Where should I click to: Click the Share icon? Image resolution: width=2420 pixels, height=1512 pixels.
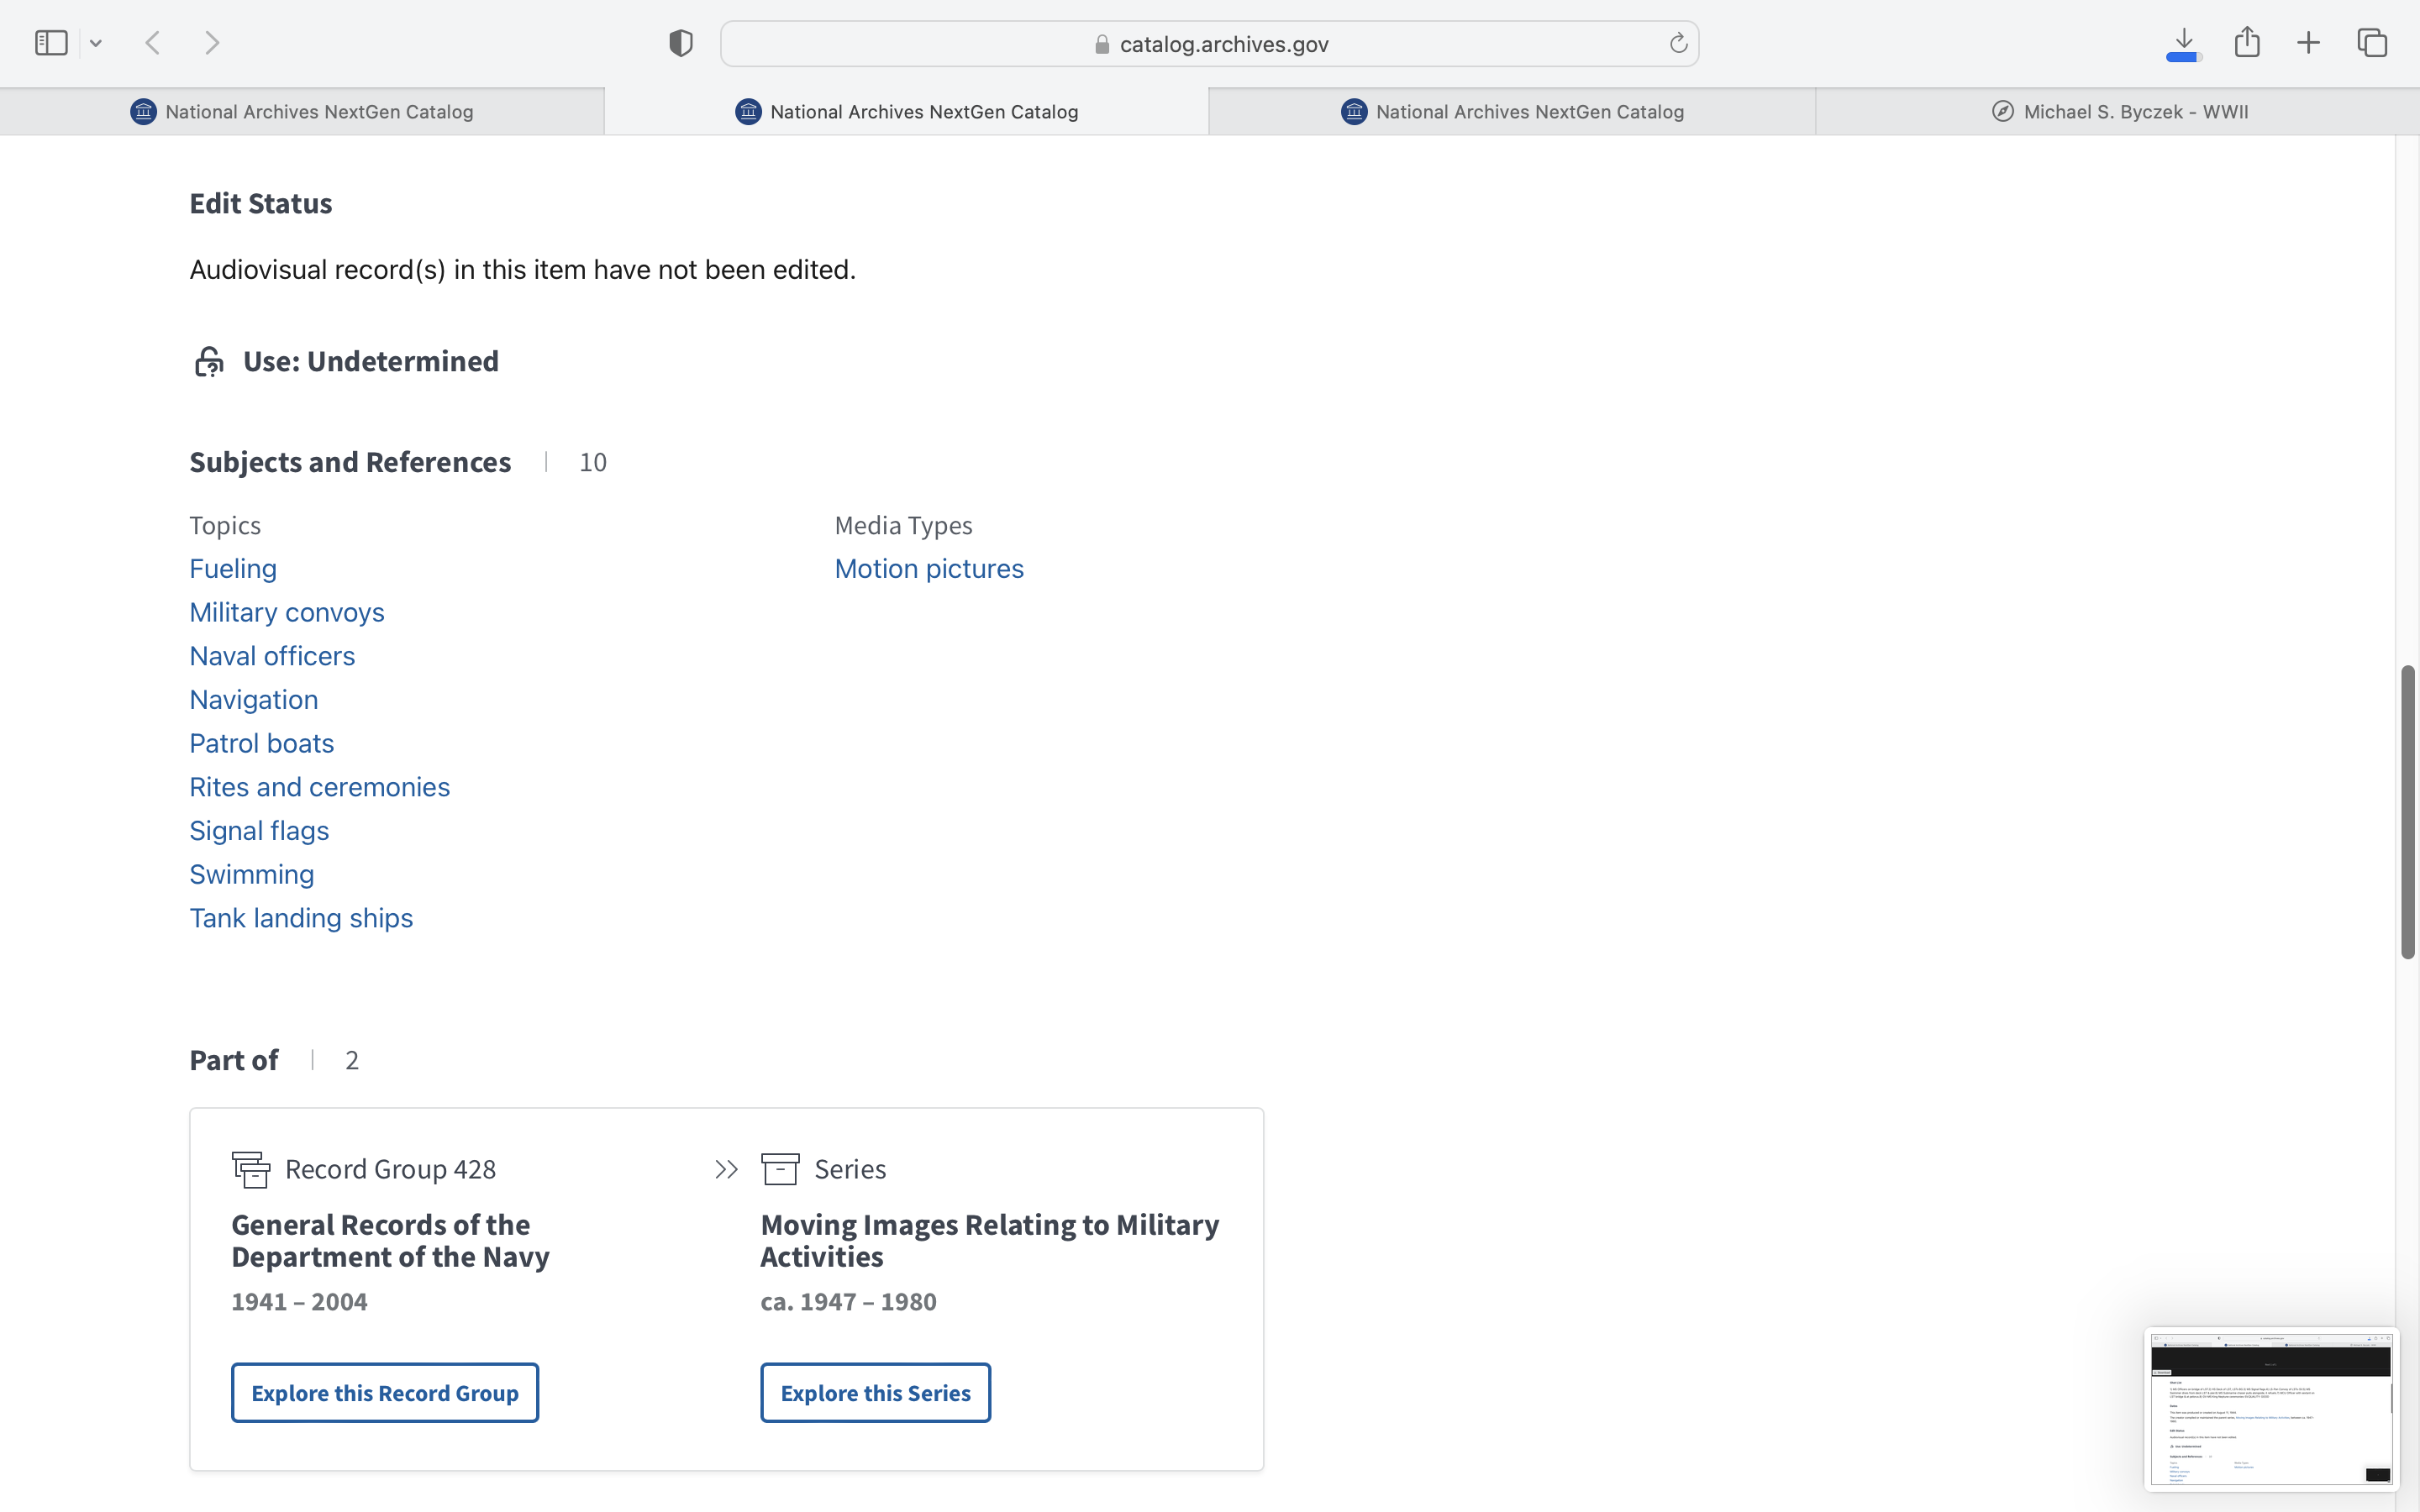coord(2247,43)
